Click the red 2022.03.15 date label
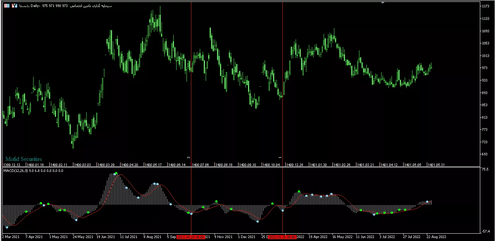Image resolution: width=495 pixels, height=241 pixels. pos(282,237)
